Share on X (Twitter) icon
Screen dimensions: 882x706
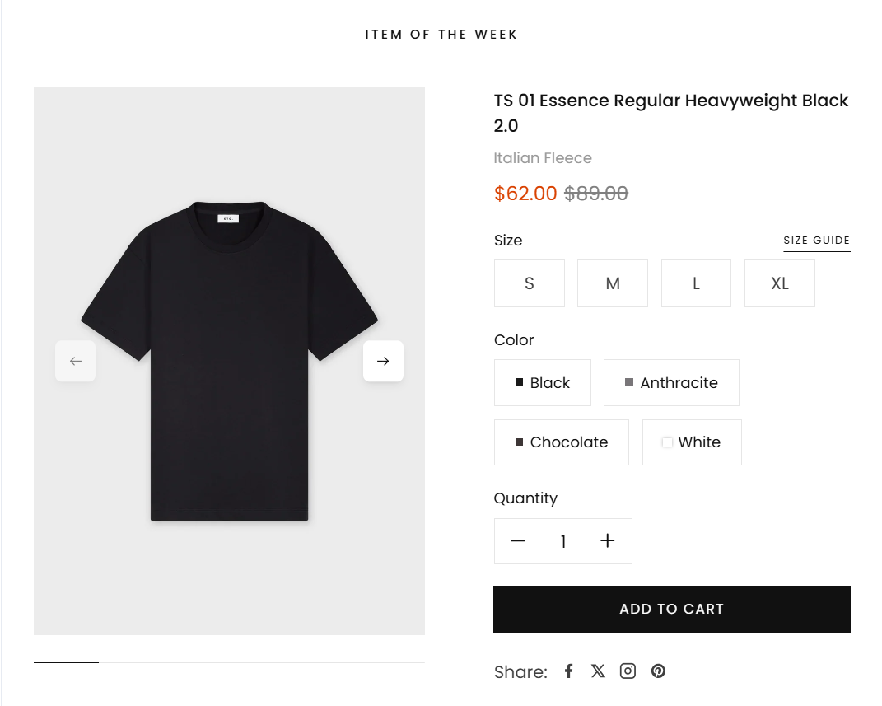coord(598,671)
